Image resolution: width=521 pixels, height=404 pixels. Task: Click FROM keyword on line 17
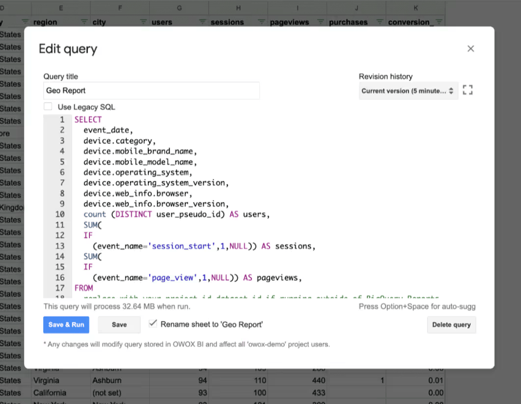pos(84,288)
